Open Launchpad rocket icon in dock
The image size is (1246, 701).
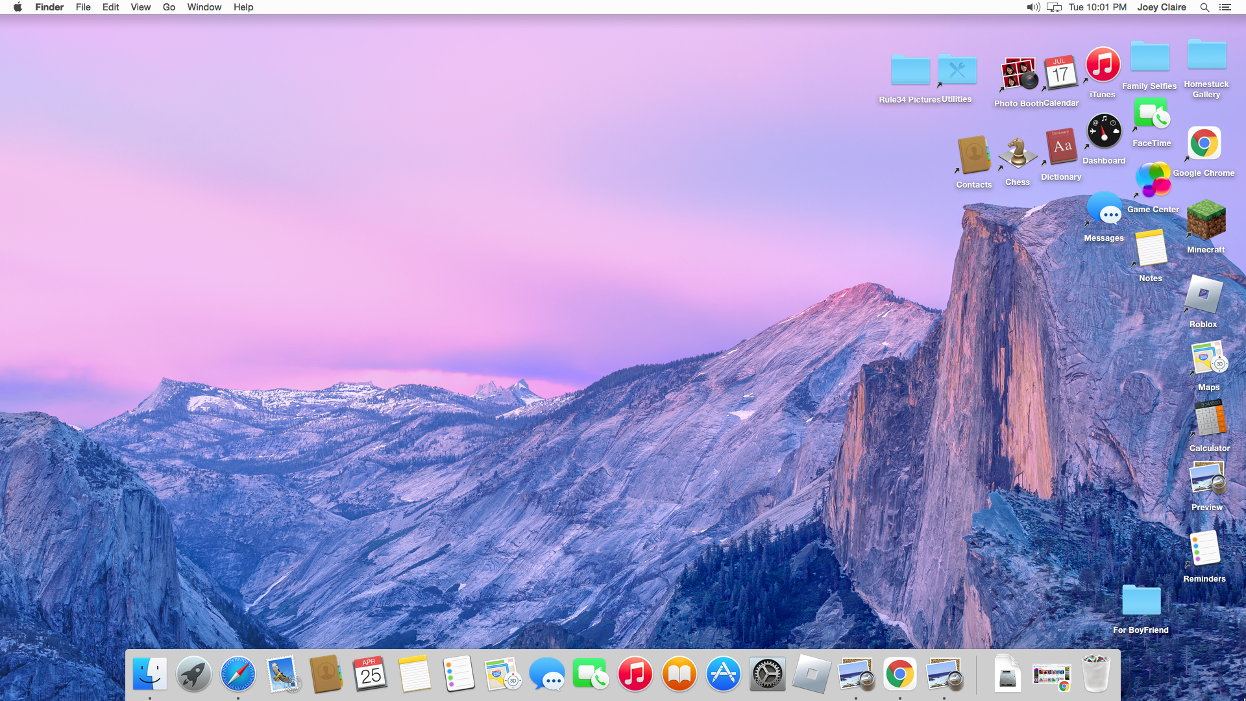pos(193,674)
